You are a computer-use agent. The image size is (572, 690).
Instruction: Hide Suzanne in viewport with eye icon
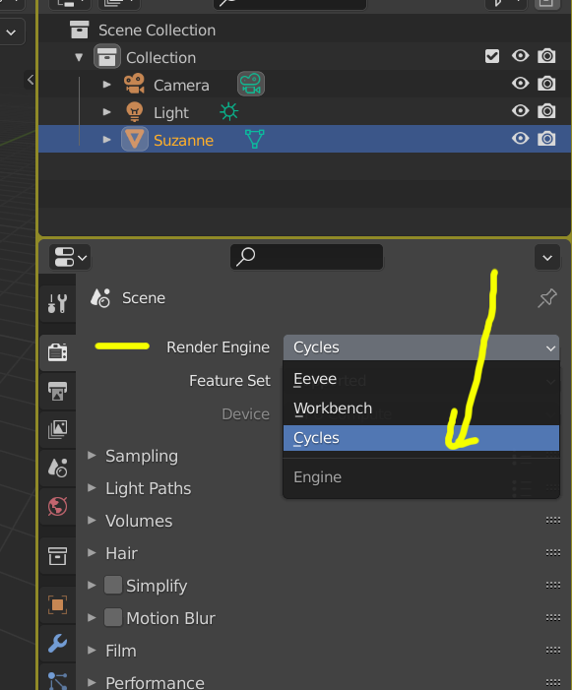click(520, 139)
